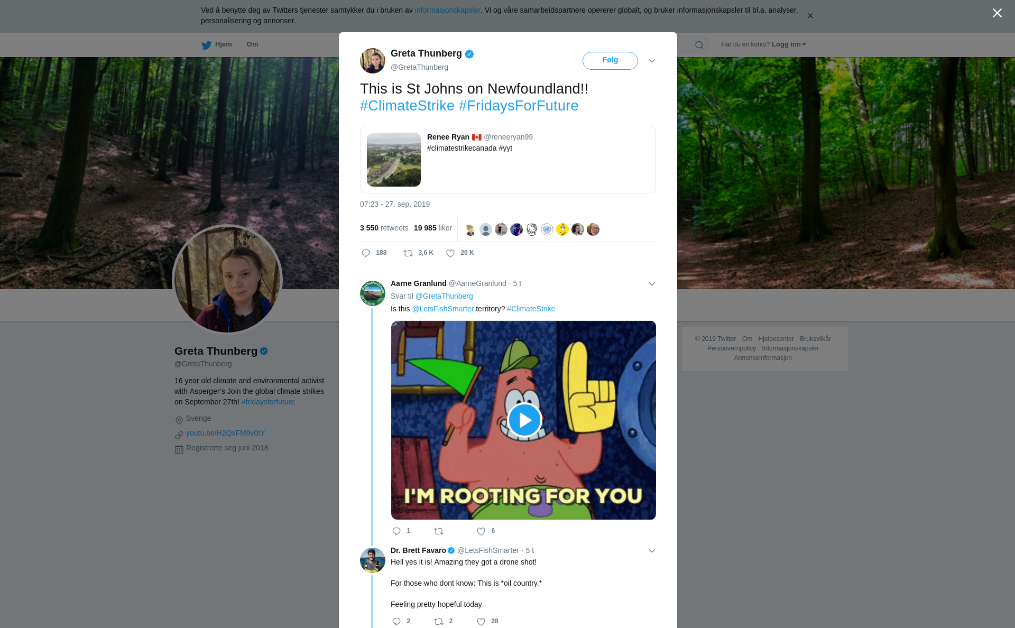Open more options on Aarne Granlund's tweet
The width and height of the screenshot is (1015, 628).
pyautogui.click(x=652, y=284)
